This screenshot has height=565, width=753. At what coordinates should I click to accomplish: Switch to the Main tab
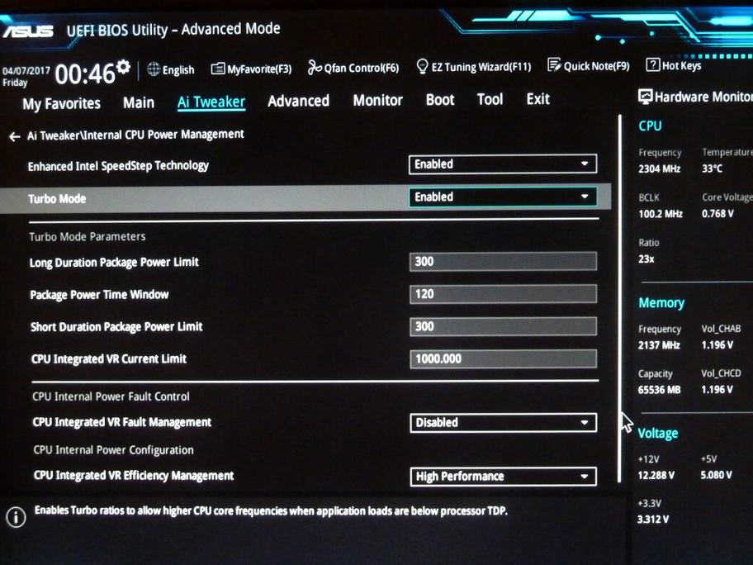point(139,102)
